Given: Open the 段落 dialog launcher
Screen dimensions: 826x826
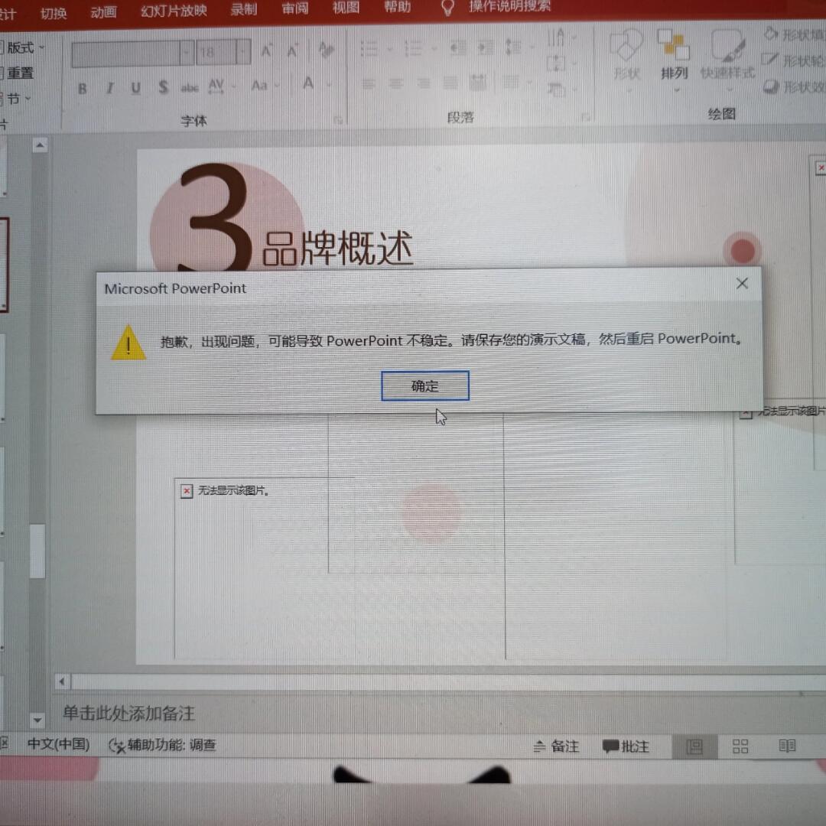Looking at the screenshot, I should pos(586,116).
